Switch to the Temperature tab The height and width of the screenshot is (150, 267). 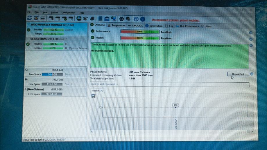tap(117, 26)
